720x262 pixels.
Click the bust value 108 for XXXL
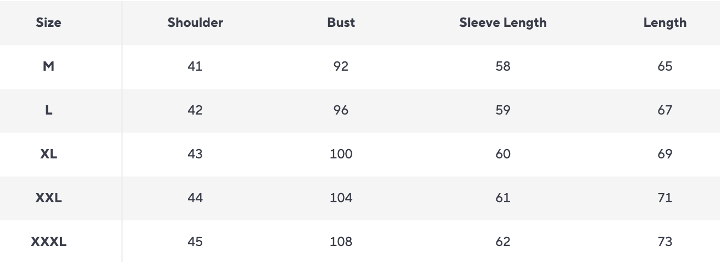pos(341,242)
